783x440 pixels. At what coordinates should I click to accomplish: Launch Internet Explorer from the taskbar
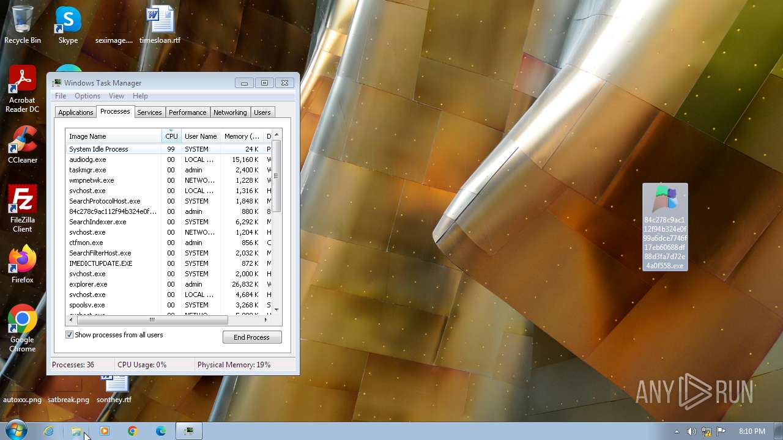click(x=48, y=431)
